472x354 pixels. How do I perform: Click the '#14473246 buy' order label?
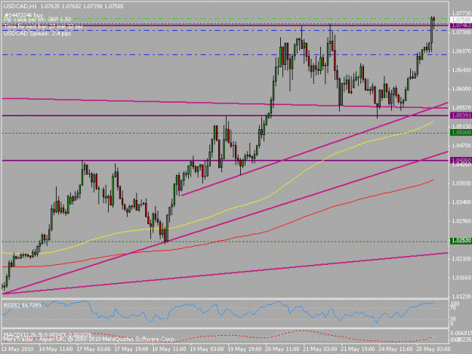click(23, 15)
